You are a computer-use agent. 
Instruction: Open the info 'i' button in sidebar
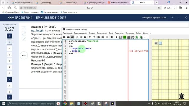(x=9, y=42)
